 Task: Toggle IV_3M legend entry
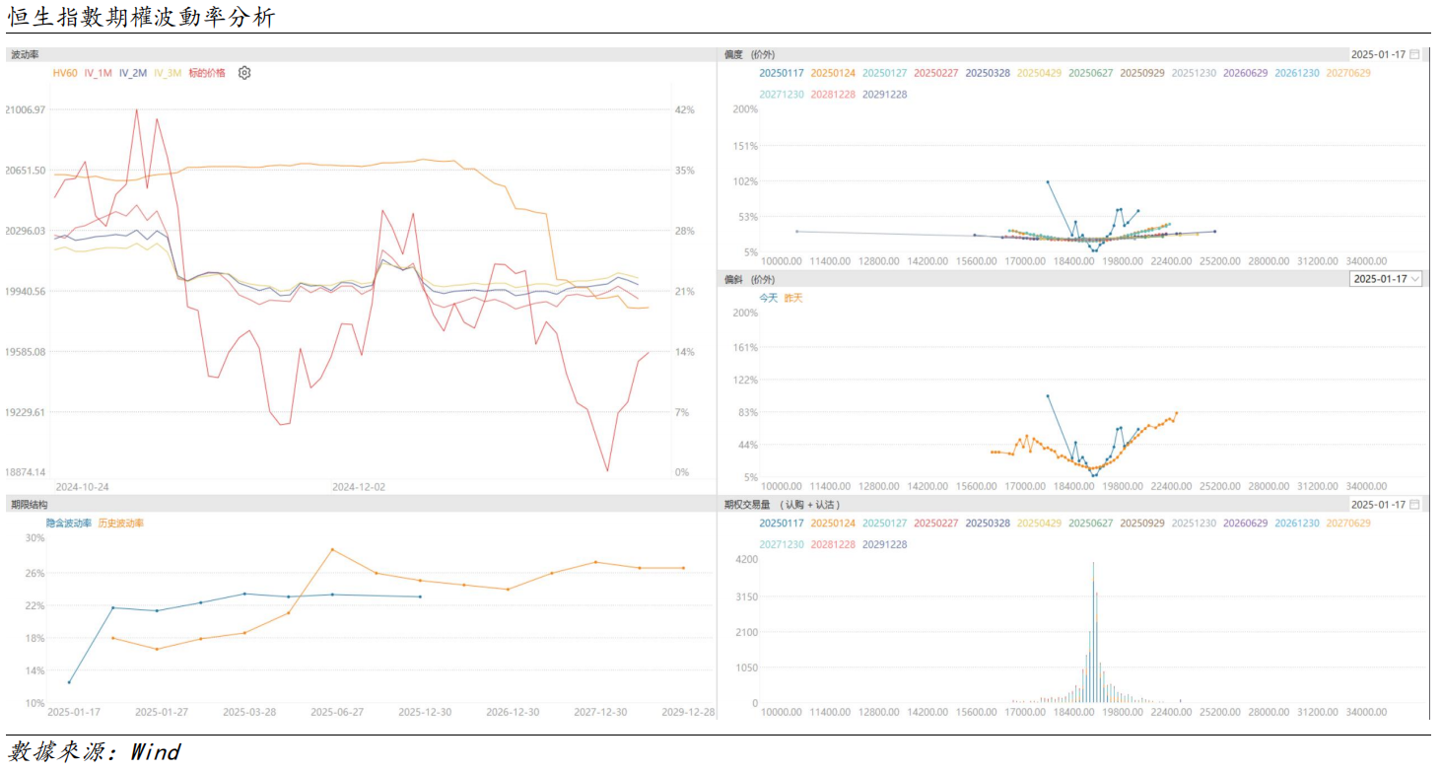pyautogui.click(x=167, y=73)
